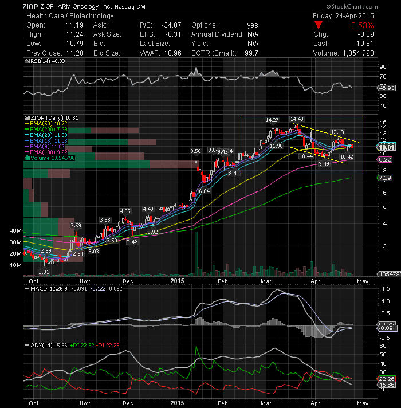Click the green 7.29 tag on the price axis
The image size is (401, 408).
(x=385, y=178)
